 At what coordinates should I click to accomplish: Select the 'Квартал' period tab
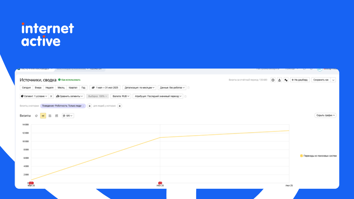(73, 88)
